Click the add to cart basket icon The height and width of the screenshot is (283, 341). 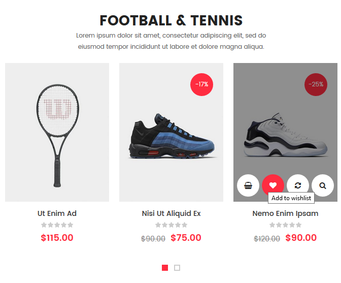[x=248, y=185]
